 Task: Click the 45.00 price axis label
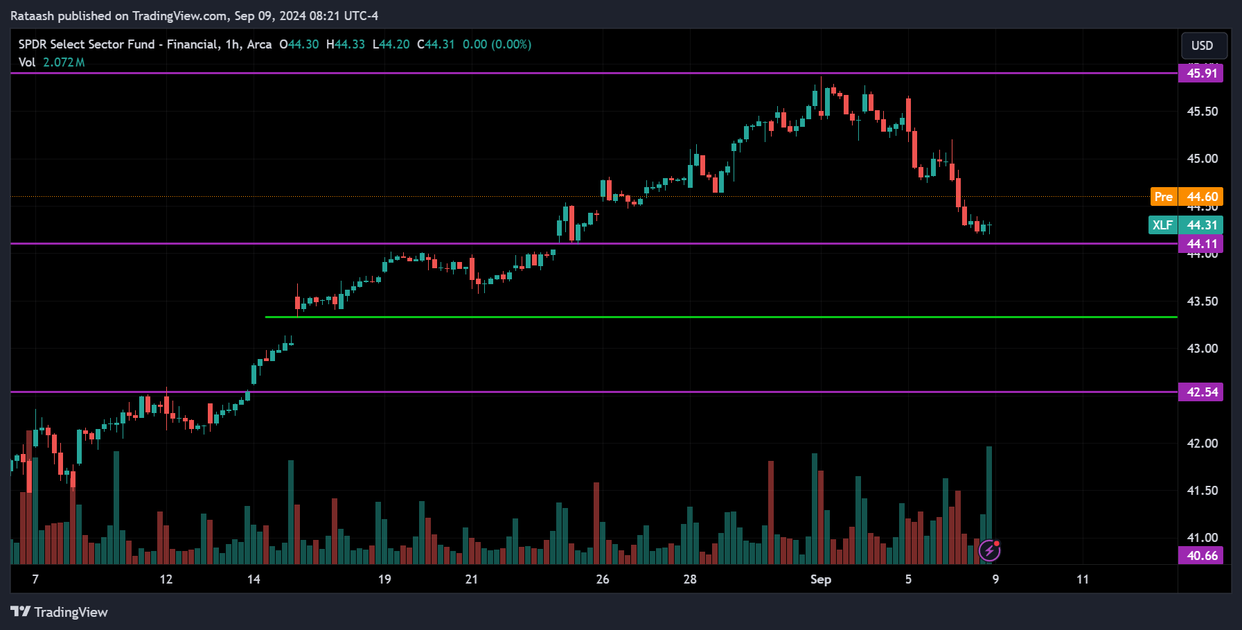(1203, 159)
